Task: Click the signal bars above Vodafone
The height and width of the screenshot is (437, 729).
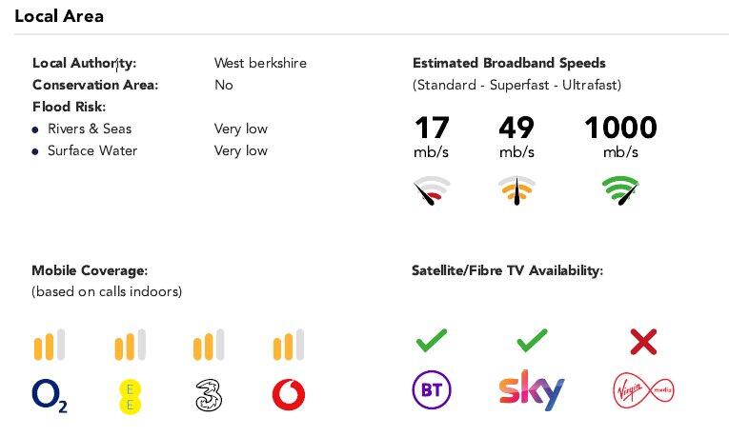Action: coord(289,345)
